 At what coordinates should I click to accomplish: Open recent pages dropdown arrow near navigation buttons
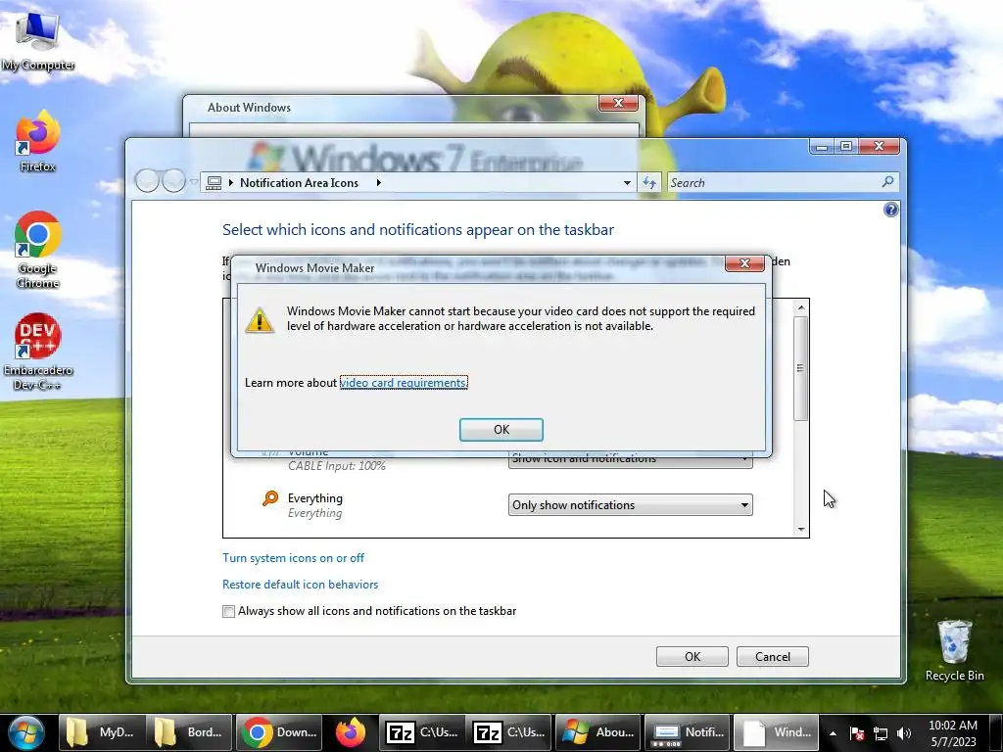(x=193, y=181)
